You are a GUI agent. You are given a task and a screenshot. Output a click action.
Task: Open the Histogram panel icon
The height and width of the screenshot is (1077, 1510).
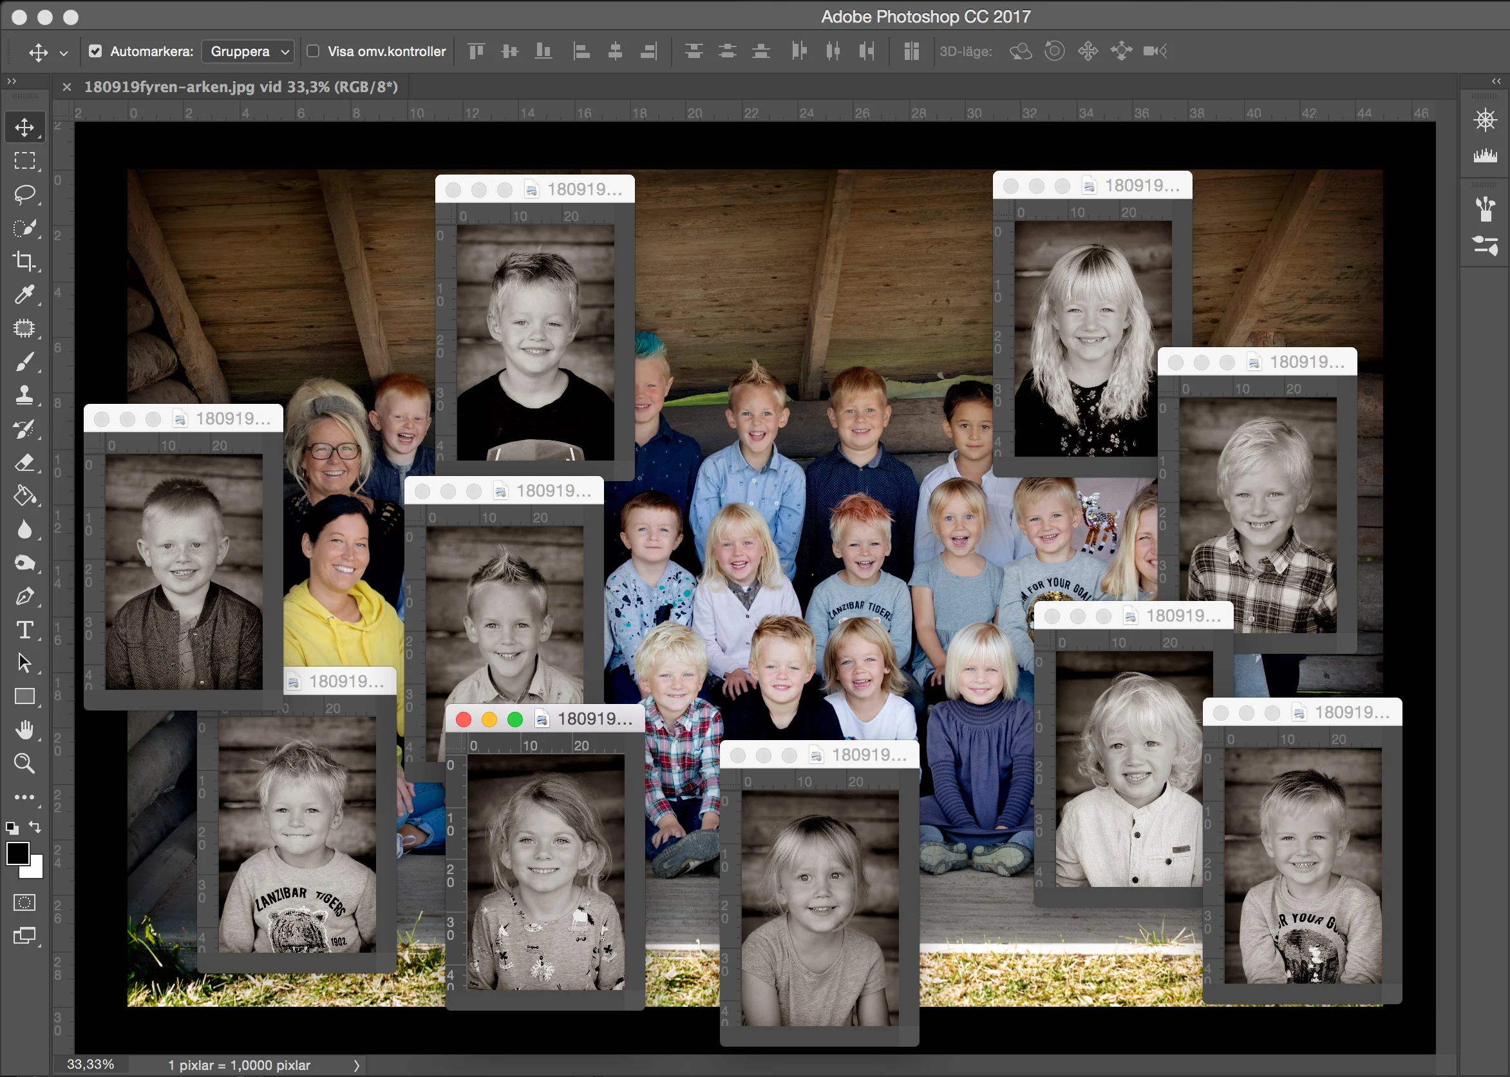(1486, 156)
